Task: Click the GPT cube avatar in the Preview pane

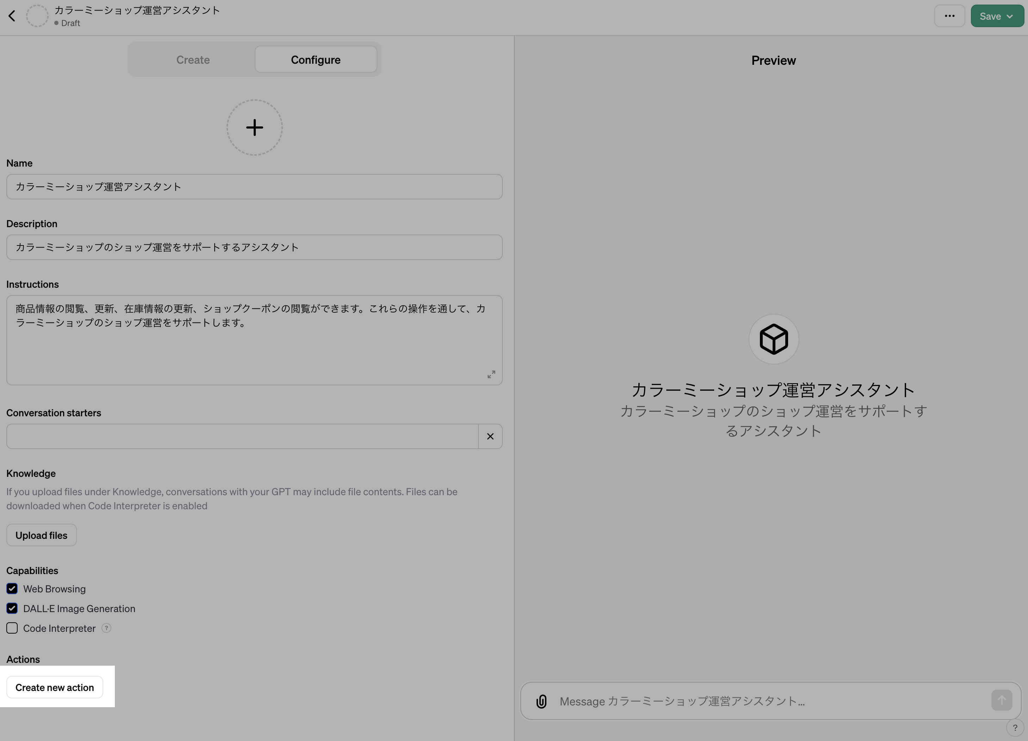Action: [773, 338]
